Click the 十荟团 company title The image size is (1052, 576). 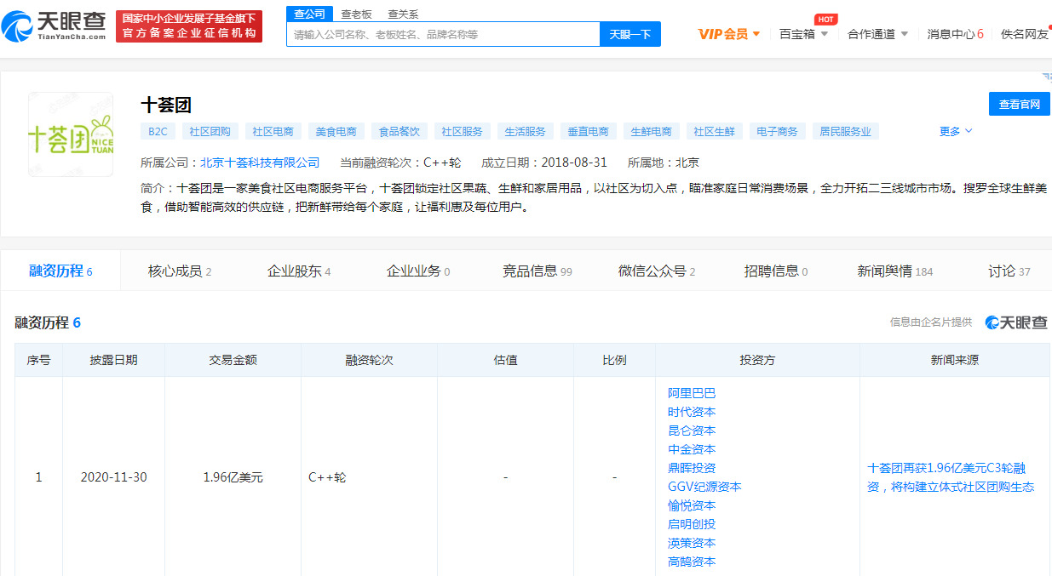[x=166, y=105]
